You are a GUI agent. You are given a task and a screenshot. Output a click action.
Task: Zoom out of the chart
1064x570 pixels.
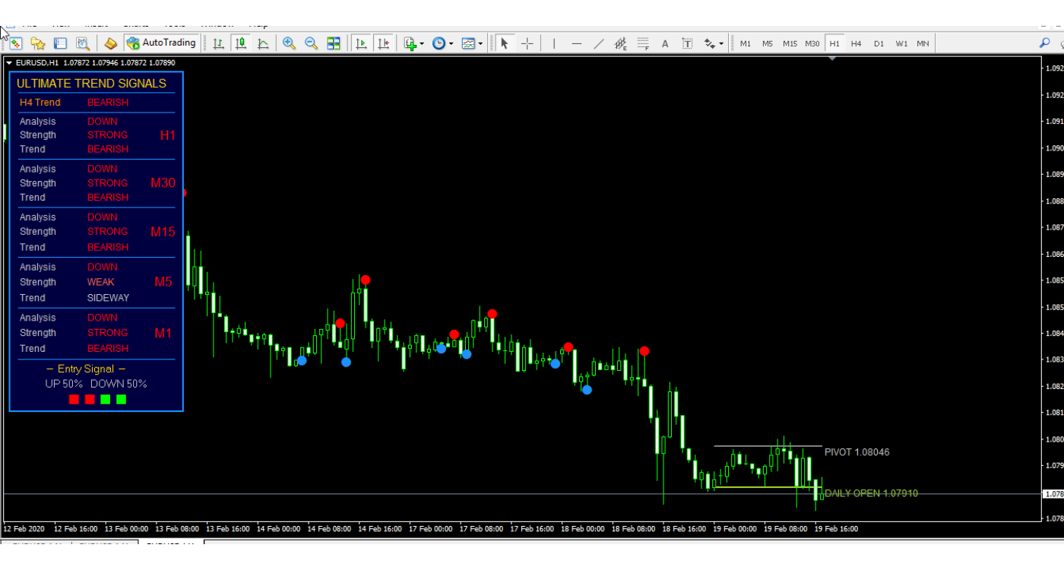click(311, 43)
